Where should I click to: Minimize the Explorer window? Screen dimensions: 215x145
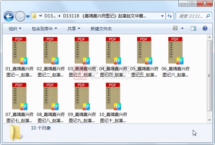pyautogui.click(x=183, y=4)
